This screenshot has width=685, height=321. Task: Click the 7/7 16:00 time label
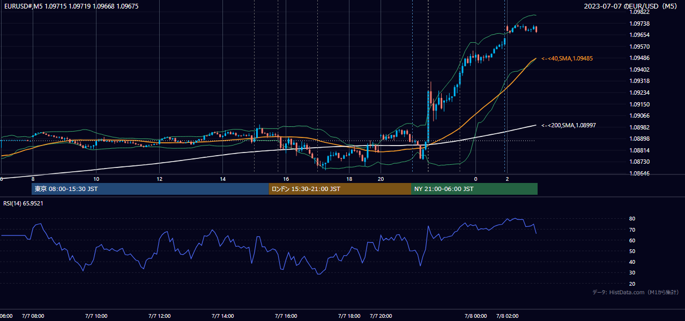pos(286,316)
